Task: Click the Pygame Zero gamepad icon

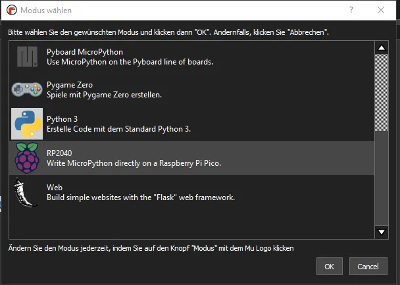Action: pyautogui.click(x=27, y=90)
